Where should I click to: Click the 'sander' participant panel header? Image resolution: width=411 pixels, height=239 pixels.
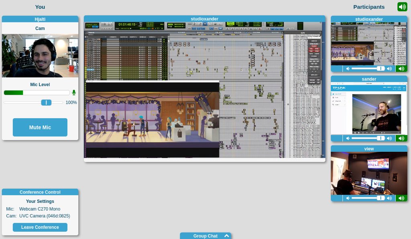(369, 79)
